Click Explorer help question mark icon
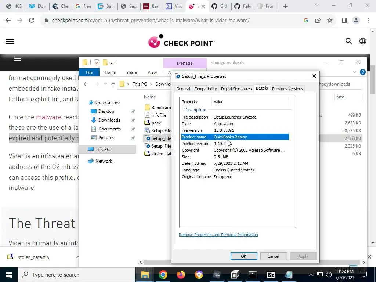Image resolution: width=376 pixels, height=282 pixels. click(362, 72)
